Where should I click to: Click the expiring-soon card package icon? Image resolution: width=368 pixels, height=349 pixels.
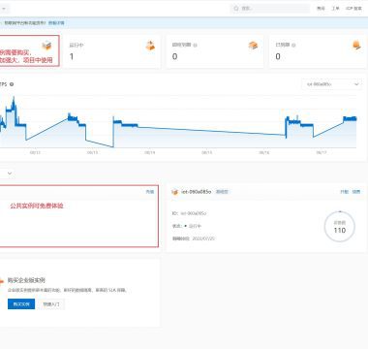(x=253, y=46)
